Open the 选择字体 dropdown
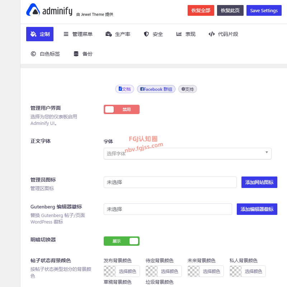Screen dimensions: 287x287 click(187, 154)
